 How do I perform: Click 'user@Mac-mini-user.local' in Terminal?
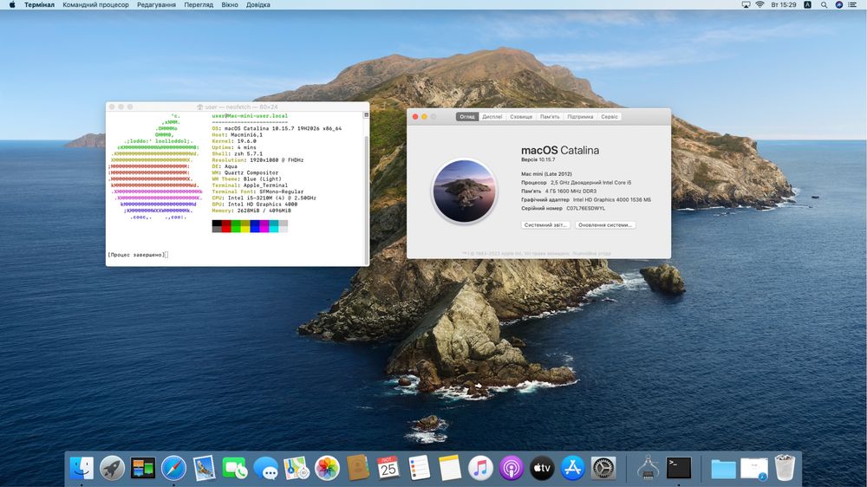[250, 116]
